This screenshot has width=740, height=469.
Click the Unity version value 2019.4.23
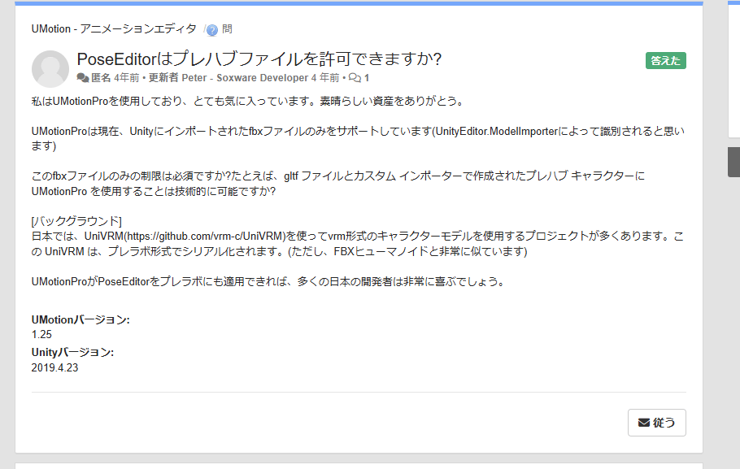pos(54,367)
